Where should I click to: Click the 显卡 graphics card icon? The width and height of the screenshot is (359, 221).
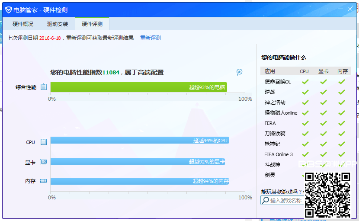tap(44, 162)
